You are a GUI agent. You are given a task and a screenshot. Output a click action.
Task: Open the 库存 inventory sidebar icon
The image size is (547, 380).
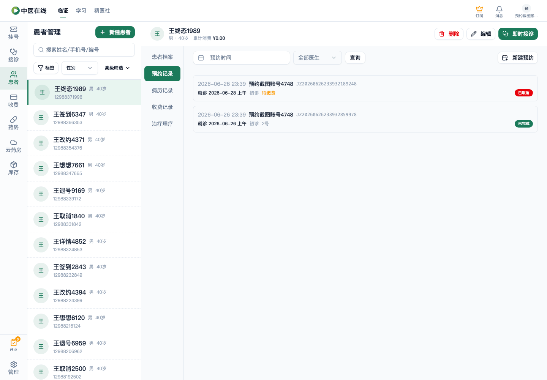coord(13,168)
